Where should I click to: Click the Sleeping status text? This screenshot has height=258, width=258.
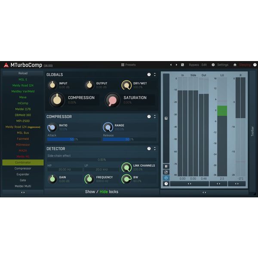(x=245, y=65)
